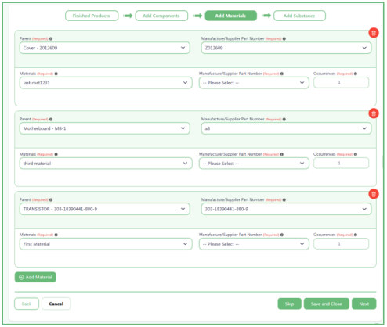
Task: Open the Cover - Z012609 parent dropdown
Action: point(105,48)
